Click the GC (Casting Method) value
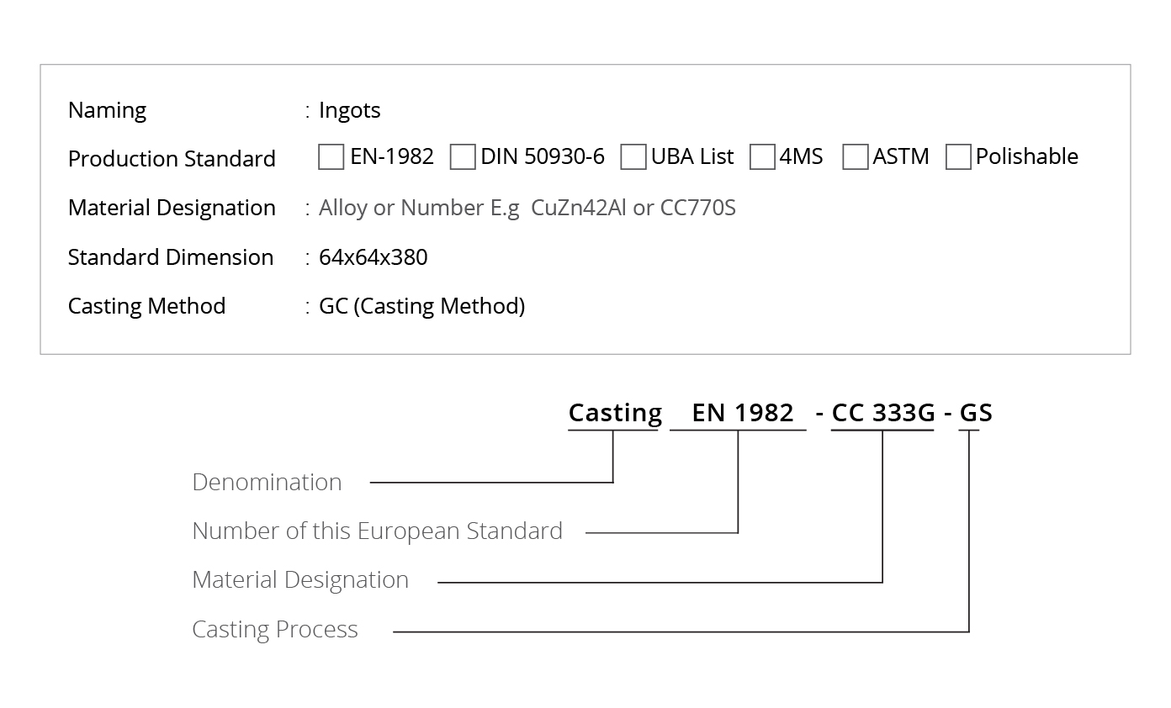Viewport: 1171px width, 708px height. click(x=422, y=306)
